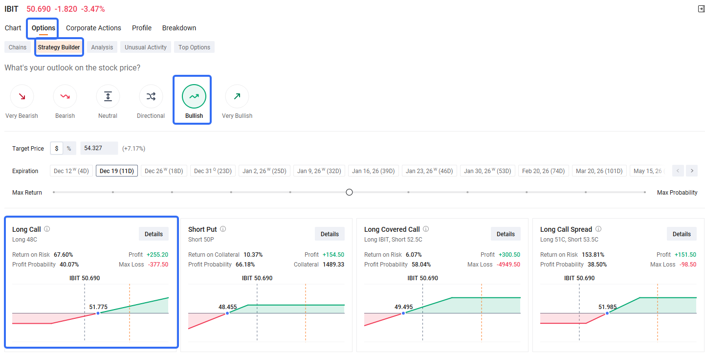
Task: Click the Max Probability end of the slider
Action: click(x=644, y=192)
